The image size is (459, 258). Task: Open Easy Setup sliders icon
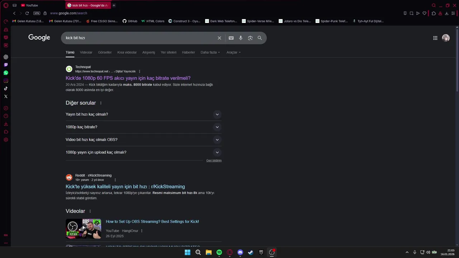point(453,13)
